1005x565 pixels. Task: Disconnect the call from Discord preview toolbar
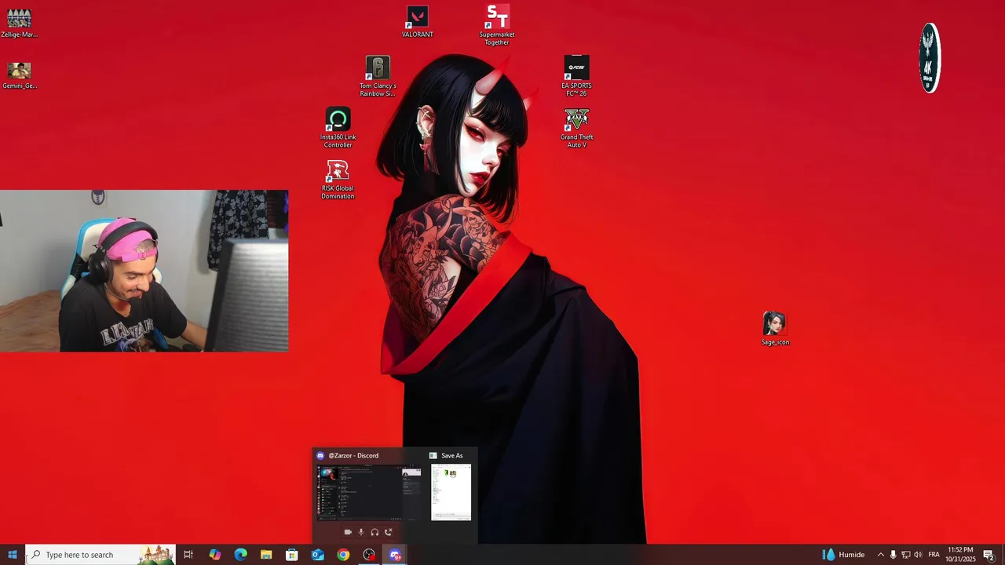pos(388,532)
